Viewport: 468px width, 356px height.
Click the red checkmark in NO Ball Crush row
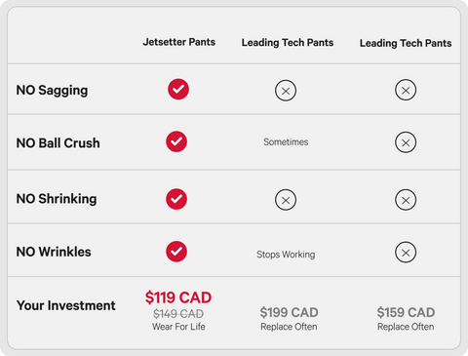tap(176, 141)
